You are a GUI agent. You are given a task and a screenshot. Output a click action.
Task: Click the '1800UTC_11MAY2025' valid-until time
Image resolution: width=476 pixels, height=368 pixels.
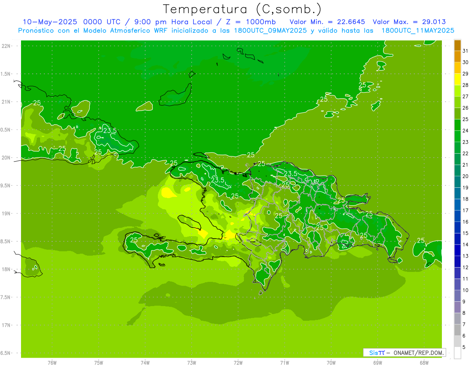pos(418,30)
